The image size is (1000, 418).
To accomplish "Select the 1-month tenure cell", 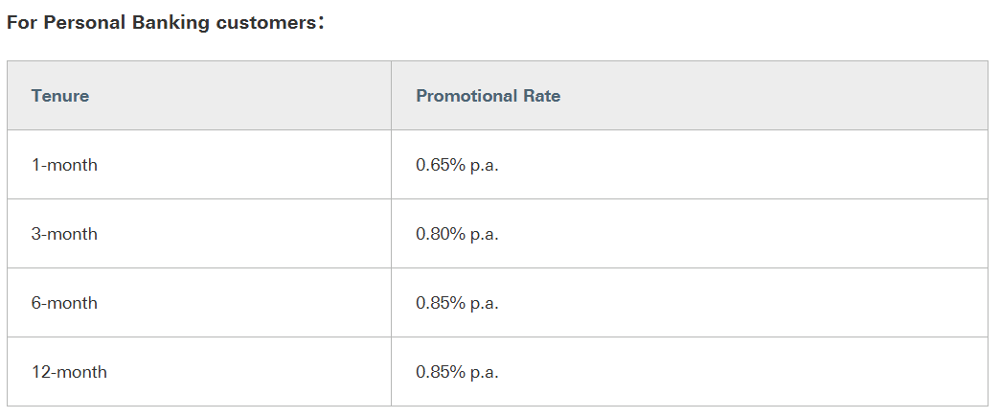I will [x=64, y=165].
